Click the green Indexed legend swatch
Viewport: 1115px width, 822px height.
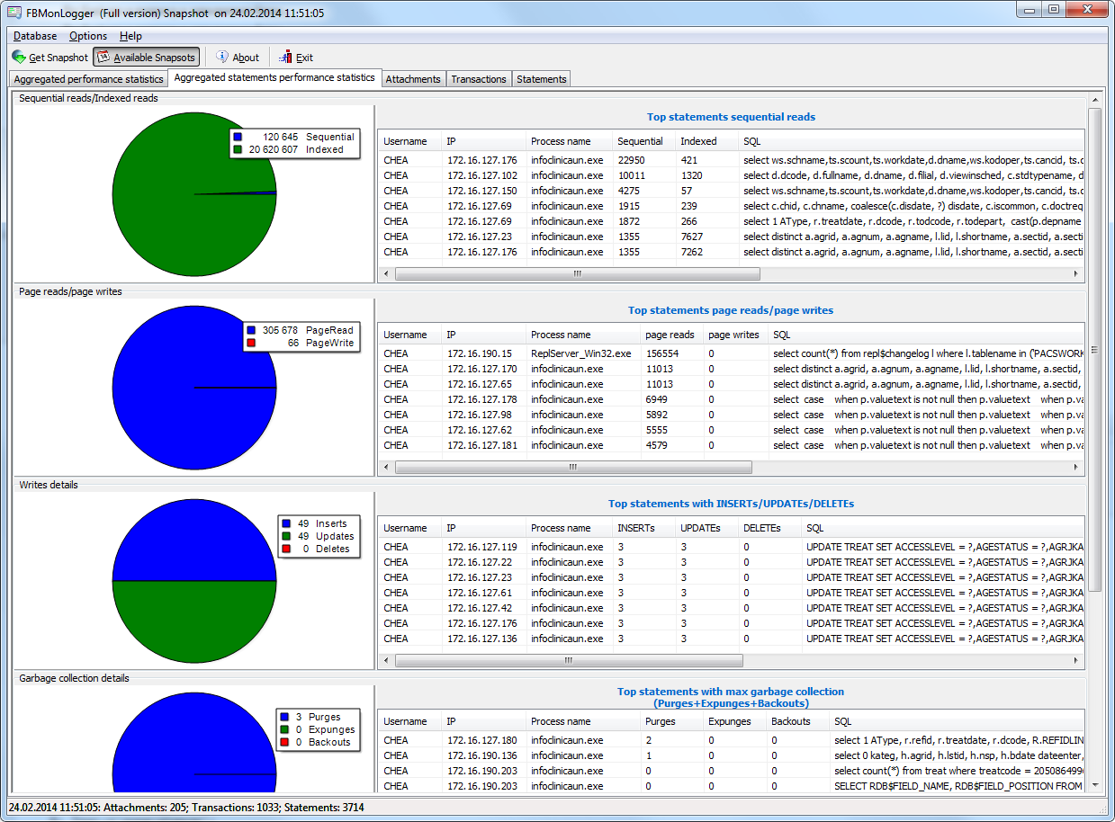click(x=238, y=149)
